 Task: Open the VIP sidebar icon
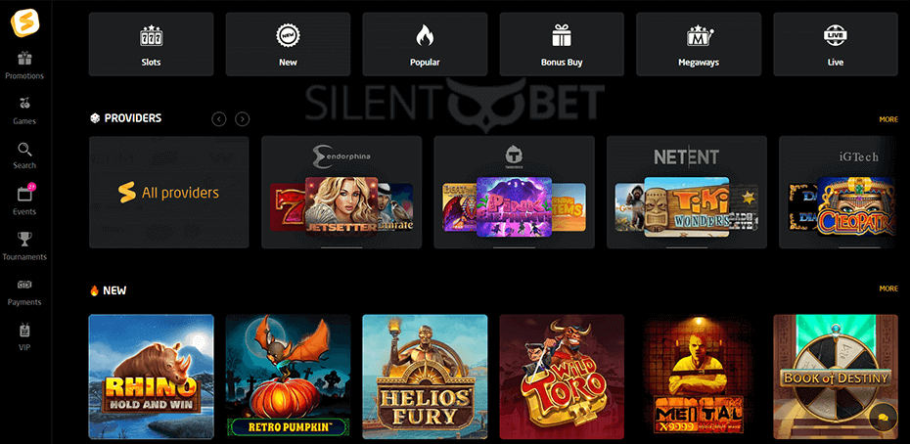click(x=24, y=331)
